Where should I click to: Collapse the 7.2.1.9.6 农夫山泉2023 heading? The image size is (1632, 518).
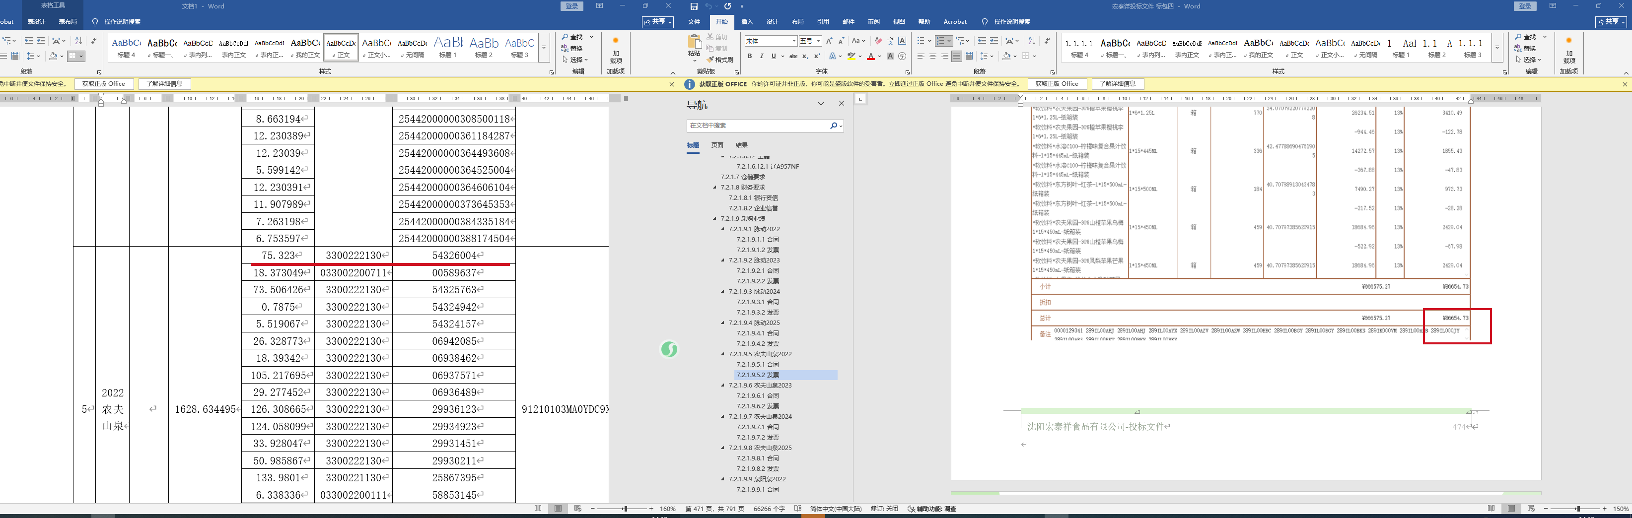tap(723, 385)
